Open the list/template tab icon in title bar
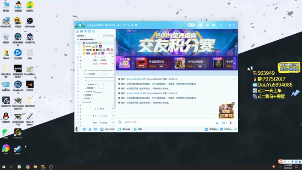The image size is (302, 170). point(207,25)
